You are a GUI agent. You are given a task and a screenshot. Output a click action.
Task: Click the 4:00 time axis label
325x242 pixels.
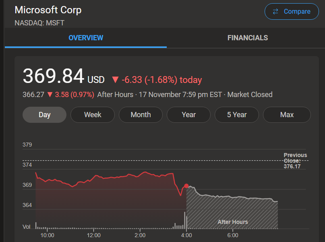pos(186,235)
